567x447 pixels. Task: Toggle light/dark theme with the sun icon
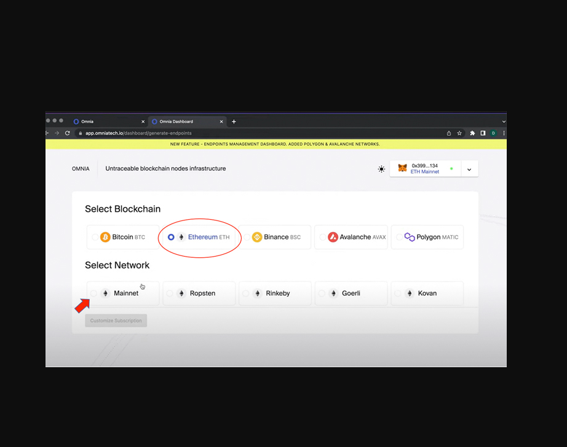tap(381, 169)
